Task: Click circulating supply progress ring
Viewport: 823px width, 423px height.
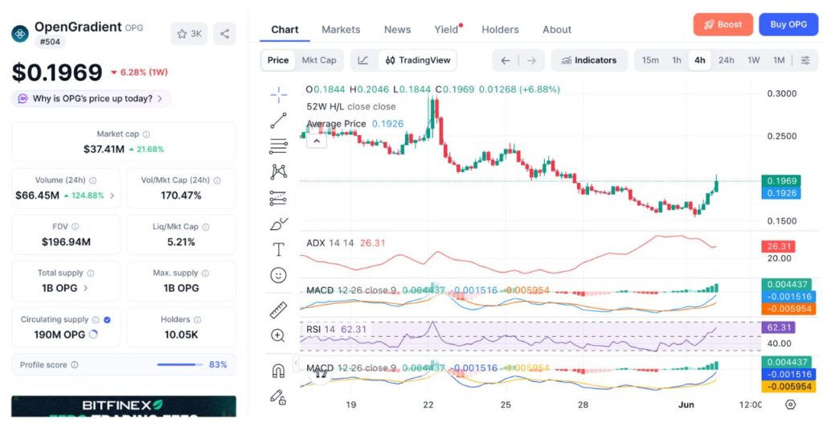Action: pos(93,335)
